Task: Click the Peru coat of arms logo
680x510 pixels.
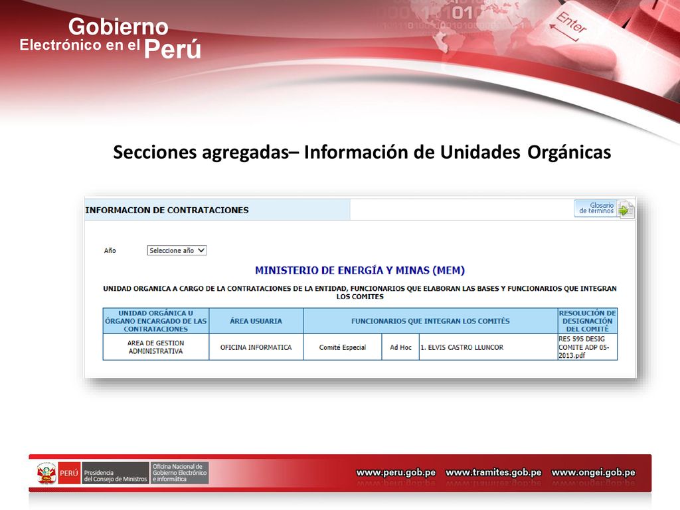Action: [46, 473]
